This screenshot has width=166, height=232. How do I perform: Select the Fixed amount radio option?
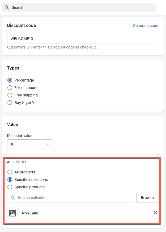pyautogui.click(x=10, y=88)
